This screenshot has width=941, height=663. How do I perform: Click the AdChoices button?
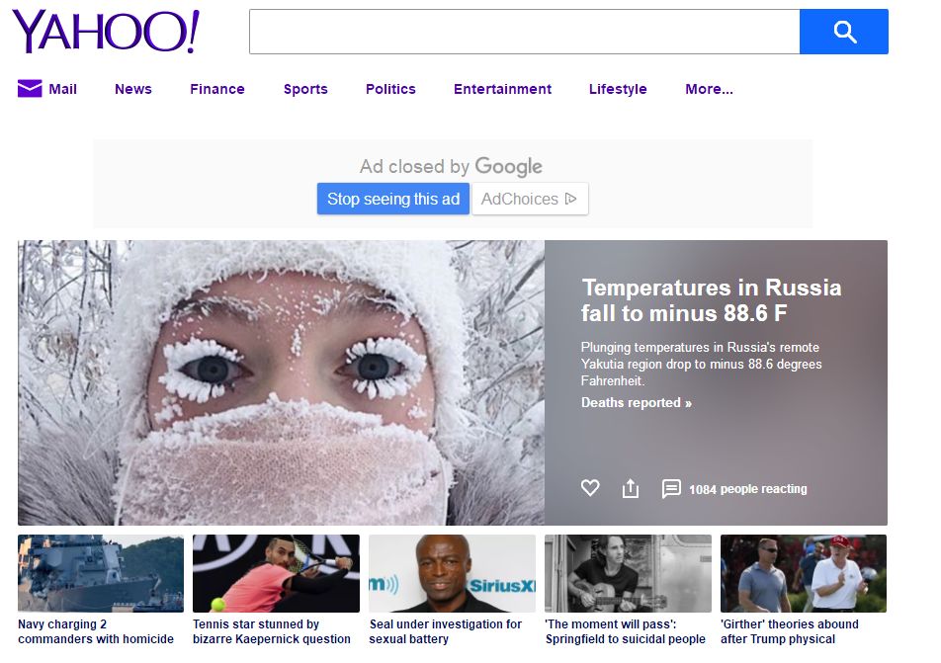click(x=530, y=199)
